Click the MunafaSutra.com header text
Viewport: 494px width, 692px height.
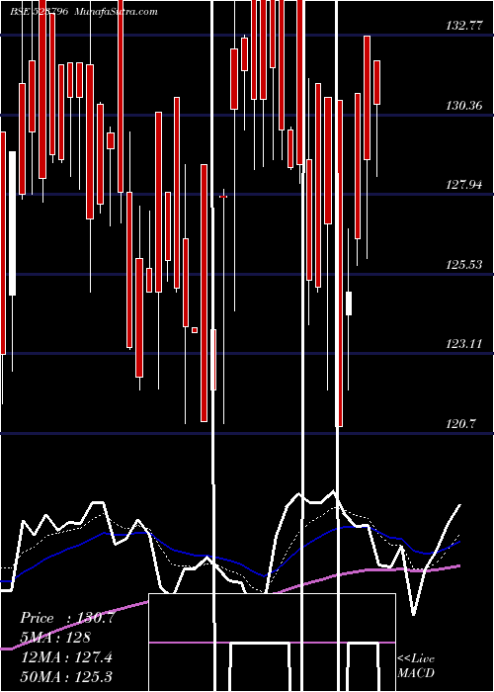[116, 12]
